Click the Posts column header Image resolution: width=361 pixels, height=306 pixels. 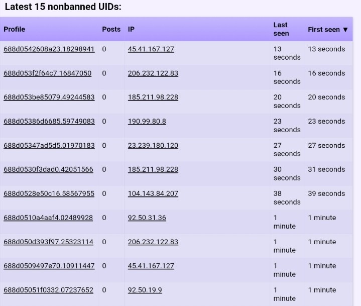111,29
